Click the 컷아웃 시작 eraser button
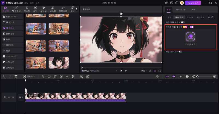The image size is (219, 114). [190, 36]
